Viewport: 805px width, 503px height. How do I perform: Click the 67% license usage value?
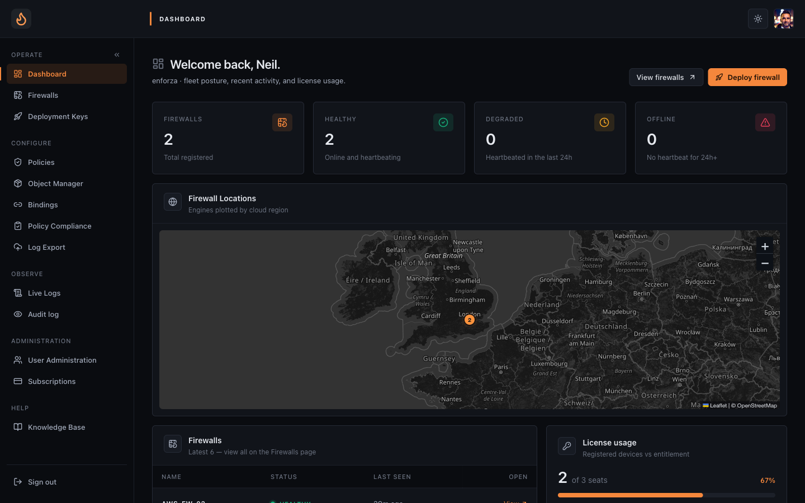tap(768, 481)
